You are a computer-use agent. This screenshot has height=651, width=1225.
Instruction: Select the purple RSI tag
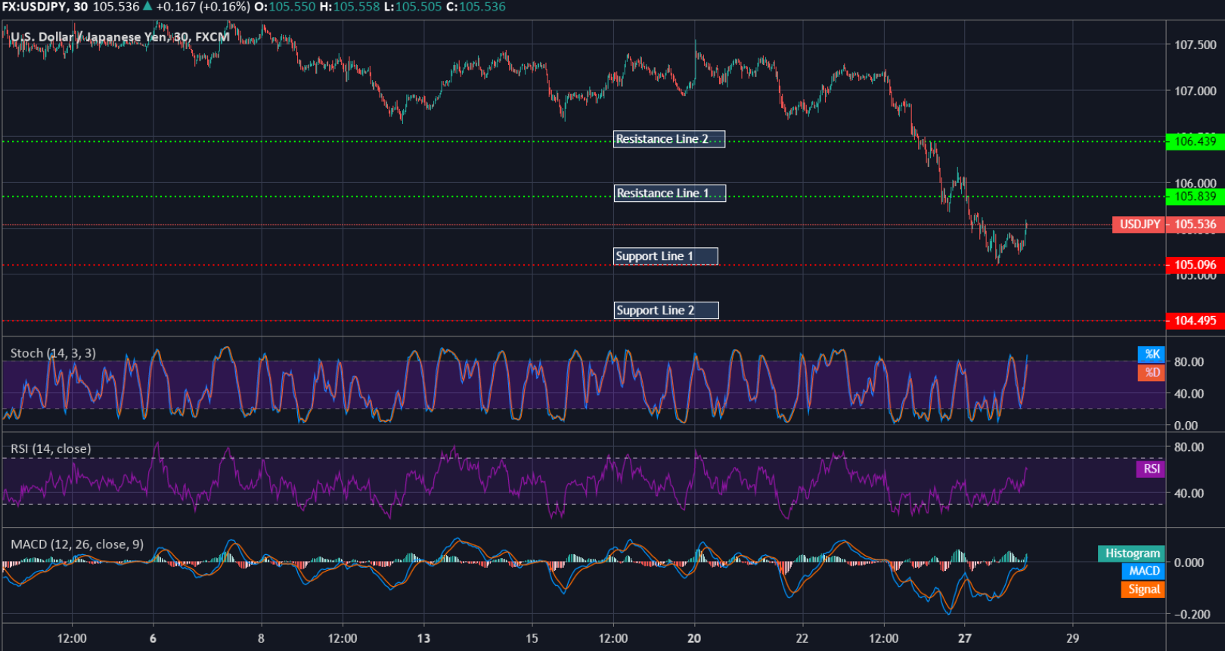tap(1150, 469)
